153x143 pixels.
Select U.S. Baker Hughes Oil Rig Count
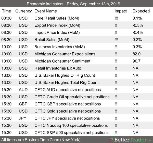(x=61, y=75)
